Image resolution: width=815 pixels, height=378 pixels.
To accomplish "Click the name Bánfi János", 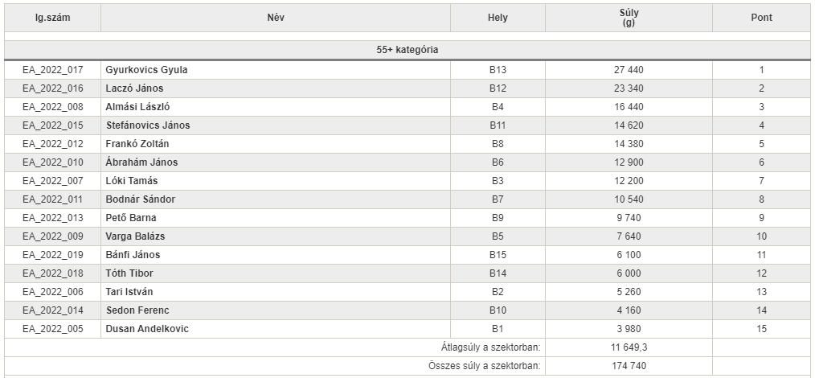I will click(133, 255).
